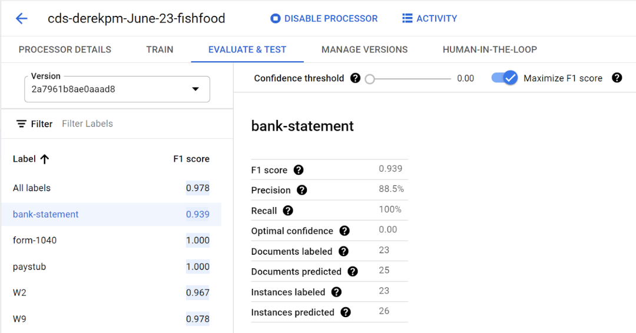The width and height of the screenshot is (636, 333).
Task: Open help icon next to Precision
Action: (x=302, y=191)
